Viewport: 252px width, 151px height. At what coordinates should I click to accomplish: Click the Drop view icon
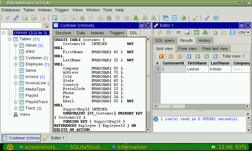[x=154, y=18]
